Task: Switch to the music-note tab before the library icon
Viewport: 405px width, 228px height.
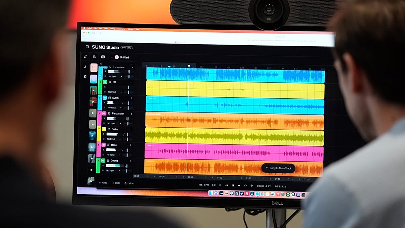Action: [x=85, y=57]
